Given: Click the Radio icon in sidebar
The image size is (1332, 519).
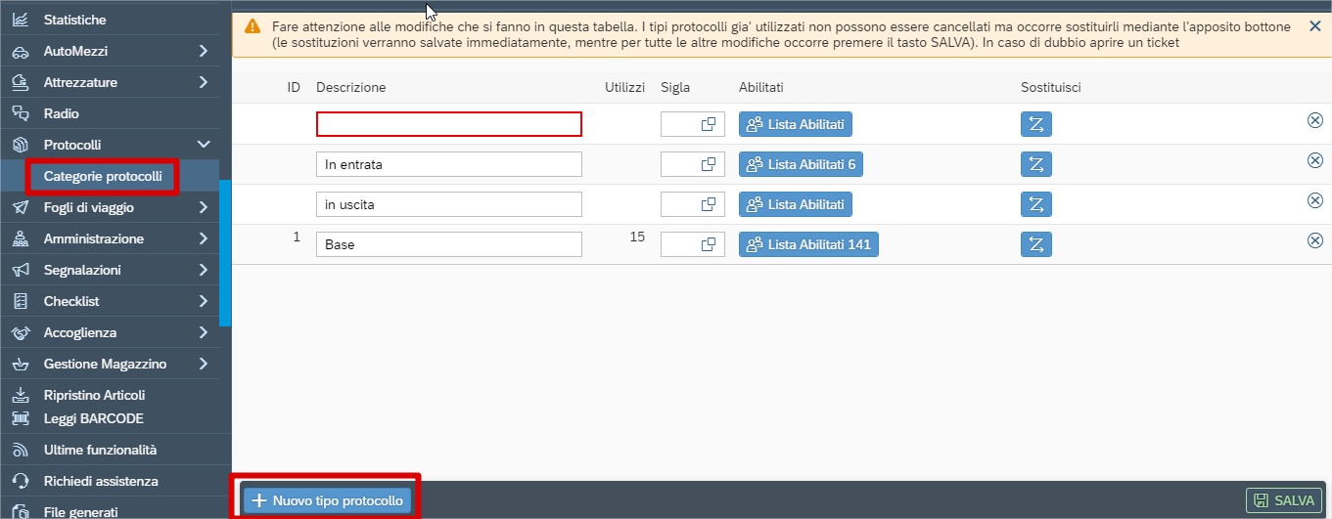Looking at the screenshot, I should point(21,113).
